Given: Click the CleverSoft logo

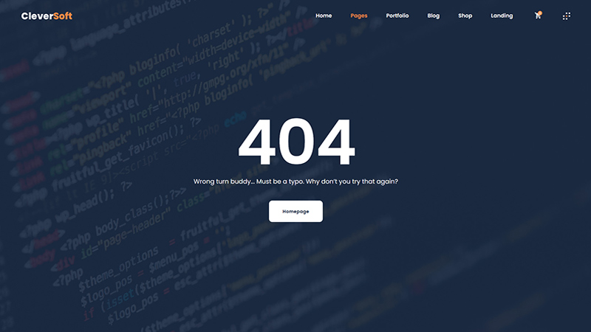Looking at the screenshot, I should pyautogui.click(x=47, y=15).
